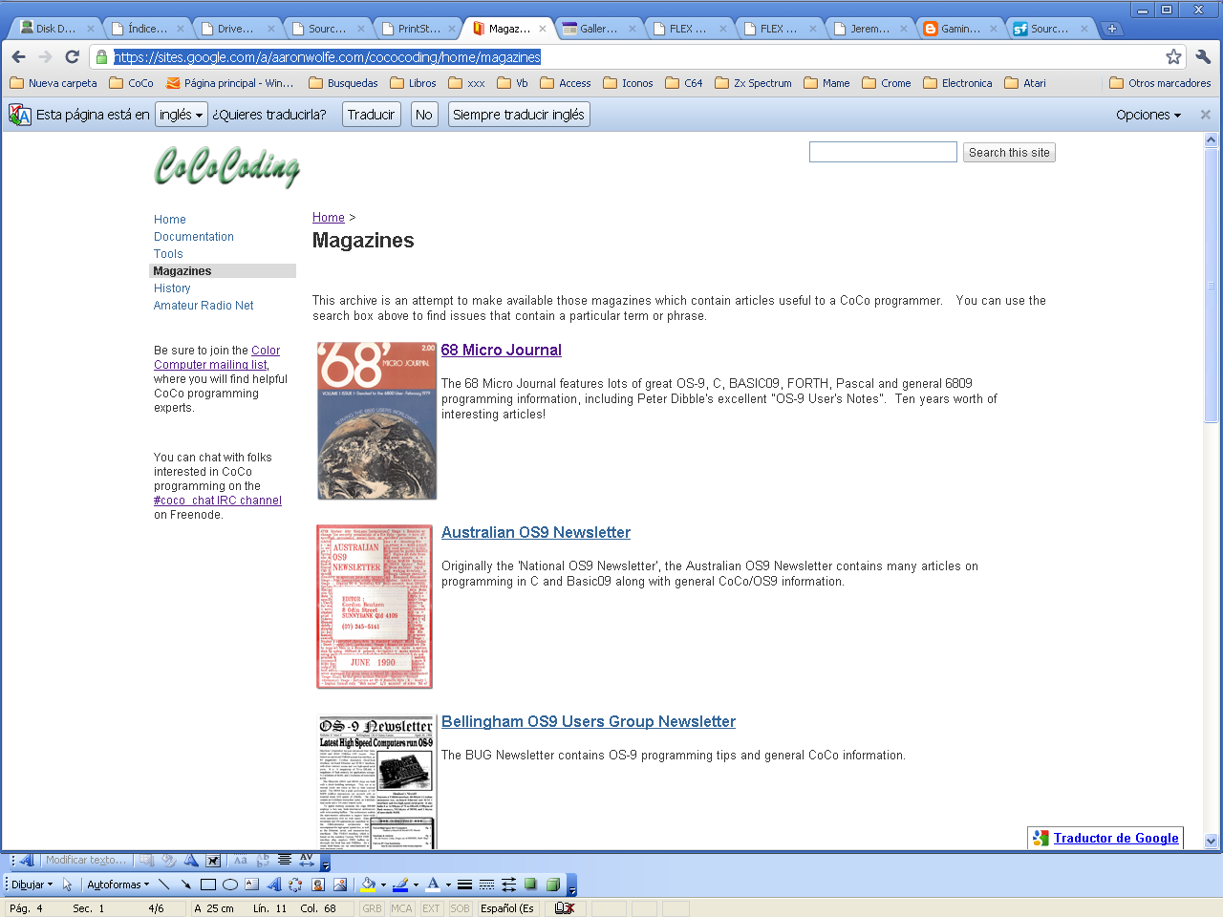
Task: Open Otros marcadores bookmarks folder
Action: click(x=1160, y=83)
